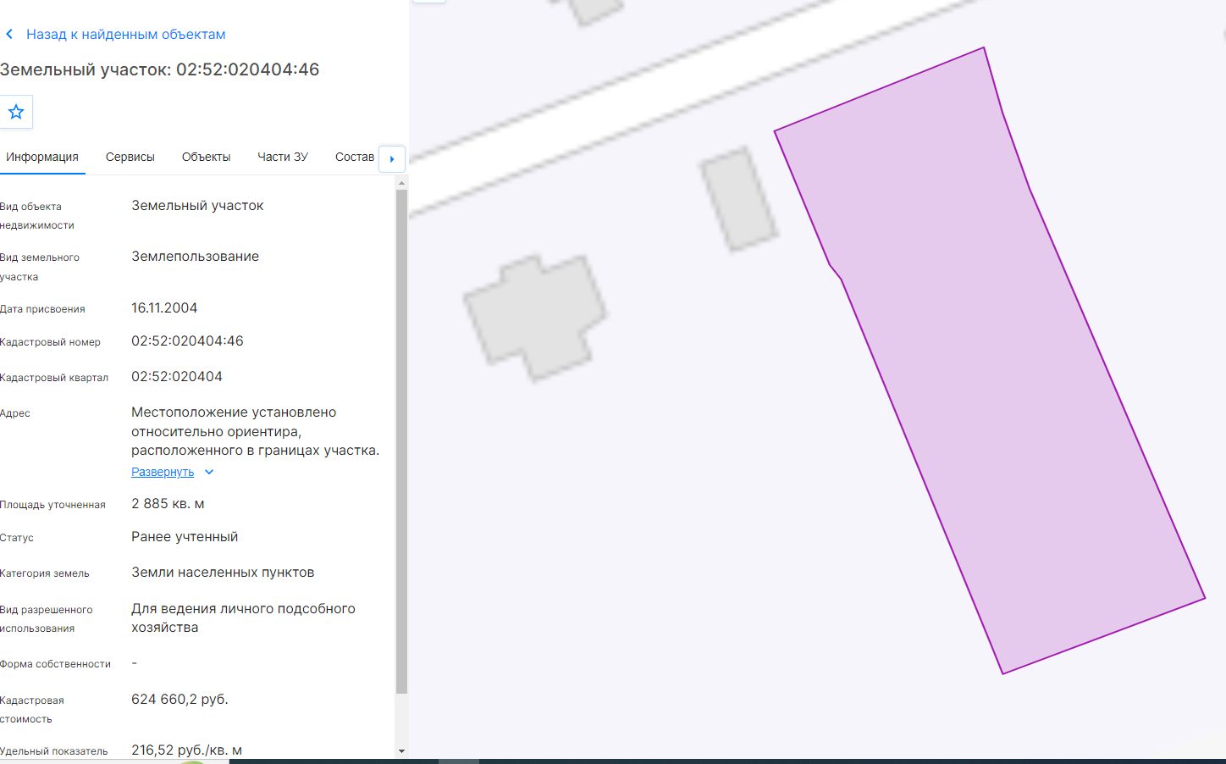Follow the Назад к найденным объектам link

pos(125,35)
